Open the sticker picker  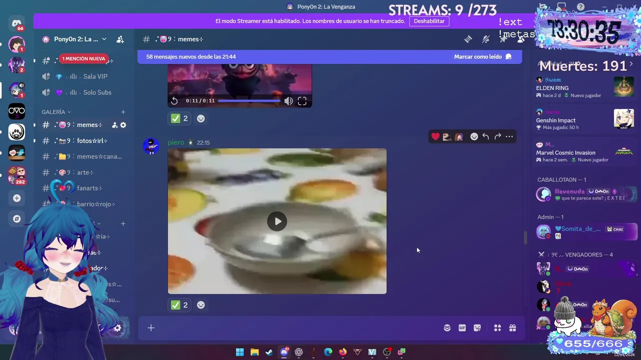477,328
